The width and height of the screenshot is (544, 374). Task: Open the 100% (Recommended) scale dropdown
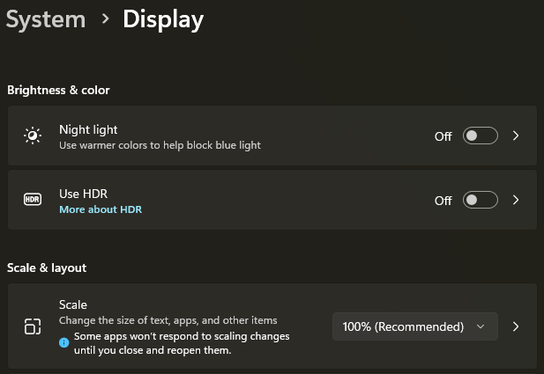tap(414, 326)
